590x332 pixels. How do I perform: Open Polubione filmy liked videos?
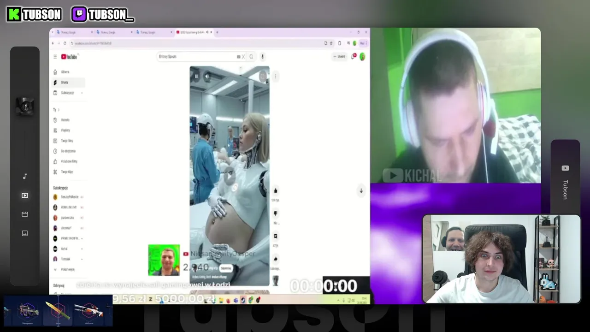[69, 161]
